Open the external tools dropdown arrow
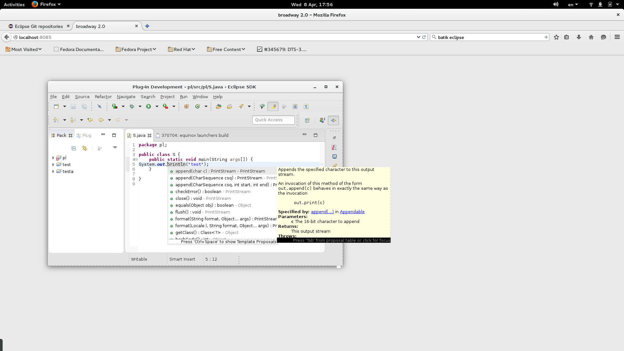The height and width of the screenshot is (351, 624). pos(174,106)
